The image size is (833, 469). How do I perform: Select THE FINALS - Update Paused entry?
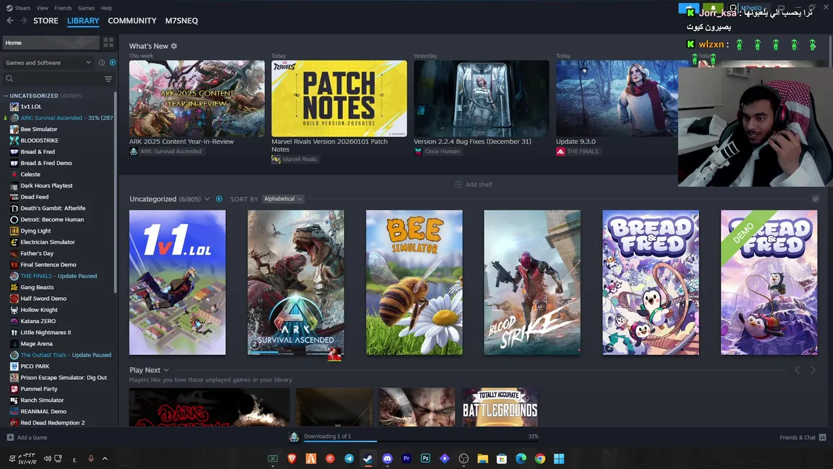(59, 276)
